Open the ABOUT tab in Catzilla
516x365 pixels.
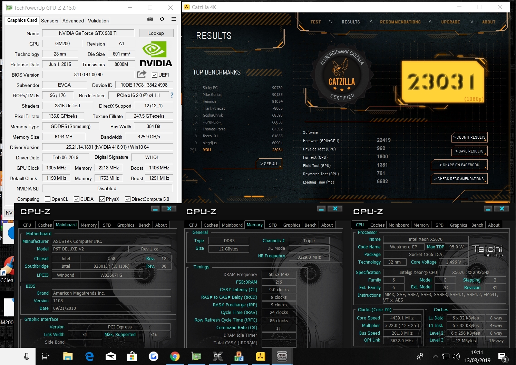pyautogui.click(x=489, y=22)
